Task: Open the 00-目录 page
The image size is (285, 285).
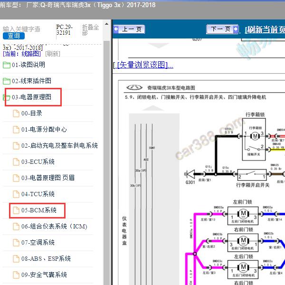Action: (x=32, y=113)
